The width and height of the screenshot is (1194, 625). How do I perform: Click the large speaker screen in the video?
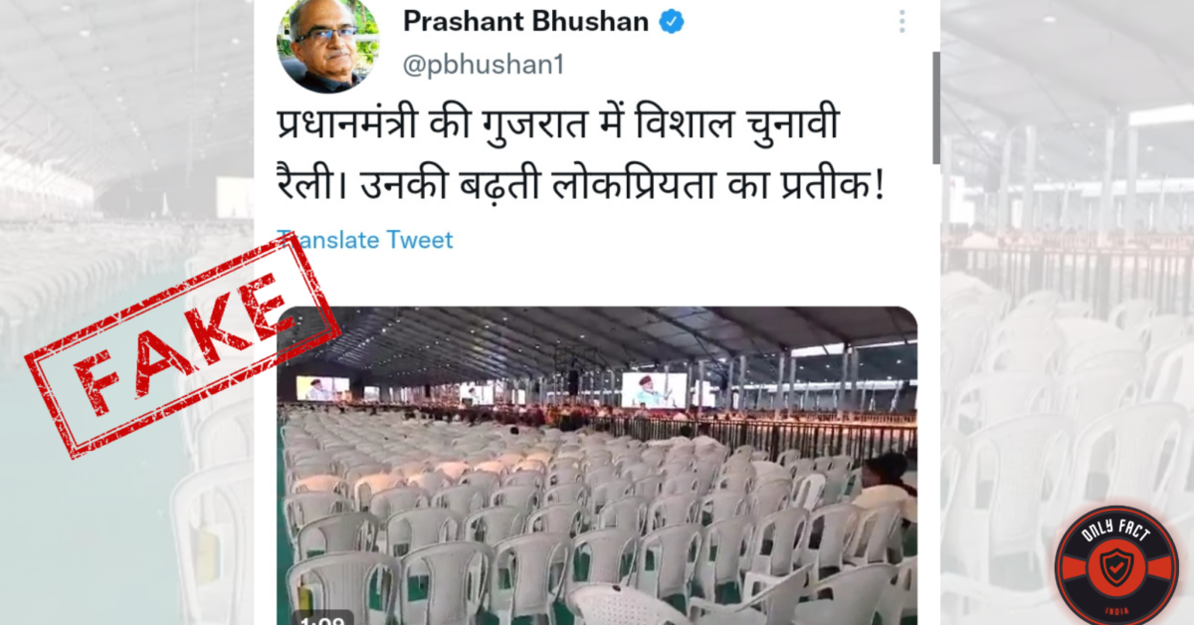[655, 390]
